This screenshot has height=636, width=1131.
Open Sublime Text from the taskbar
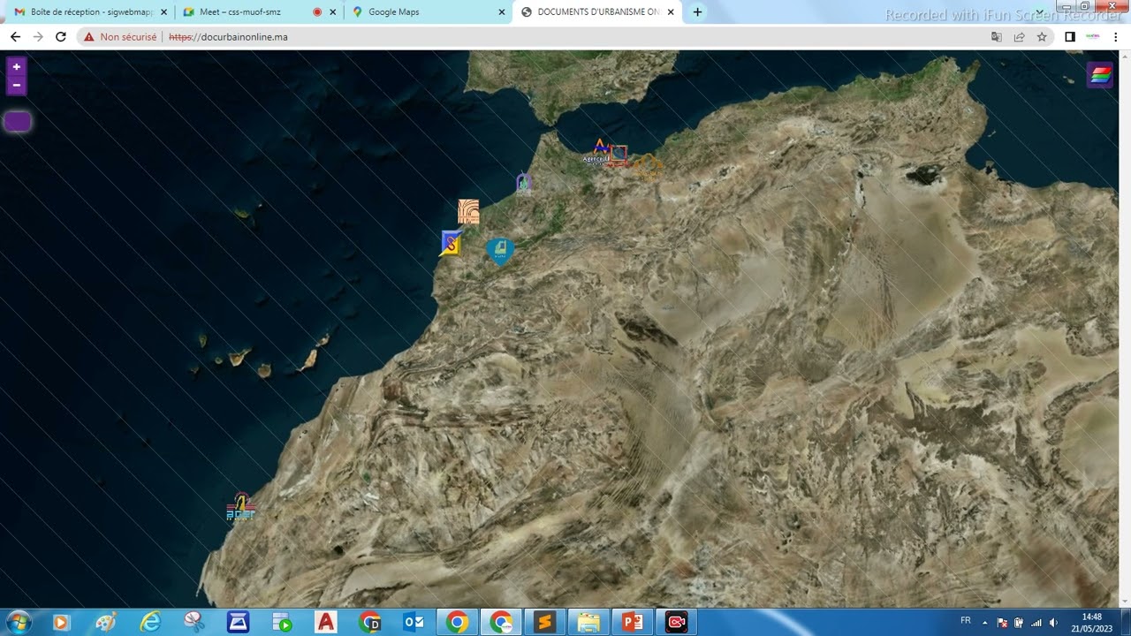544,622
